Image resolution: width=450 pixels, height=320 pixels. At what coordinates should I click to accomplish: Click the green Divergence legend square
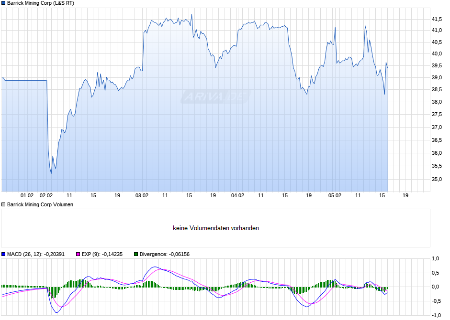(136, 254)
